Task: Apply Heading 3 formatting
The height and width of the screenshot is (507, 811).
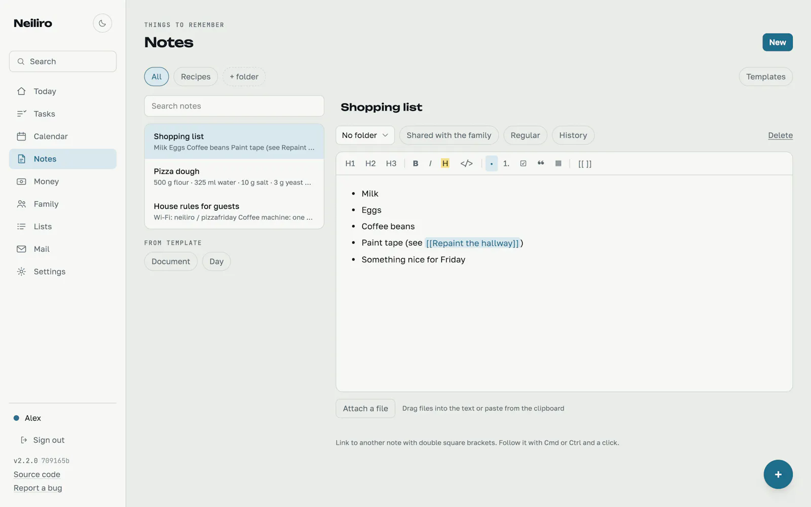Action: [391, 163]
